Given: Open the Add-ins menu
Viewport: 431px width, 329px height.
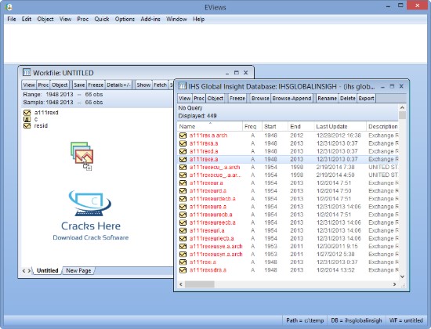Looking at the screenshot, I should pyautogui.click(x=150, y=19).
